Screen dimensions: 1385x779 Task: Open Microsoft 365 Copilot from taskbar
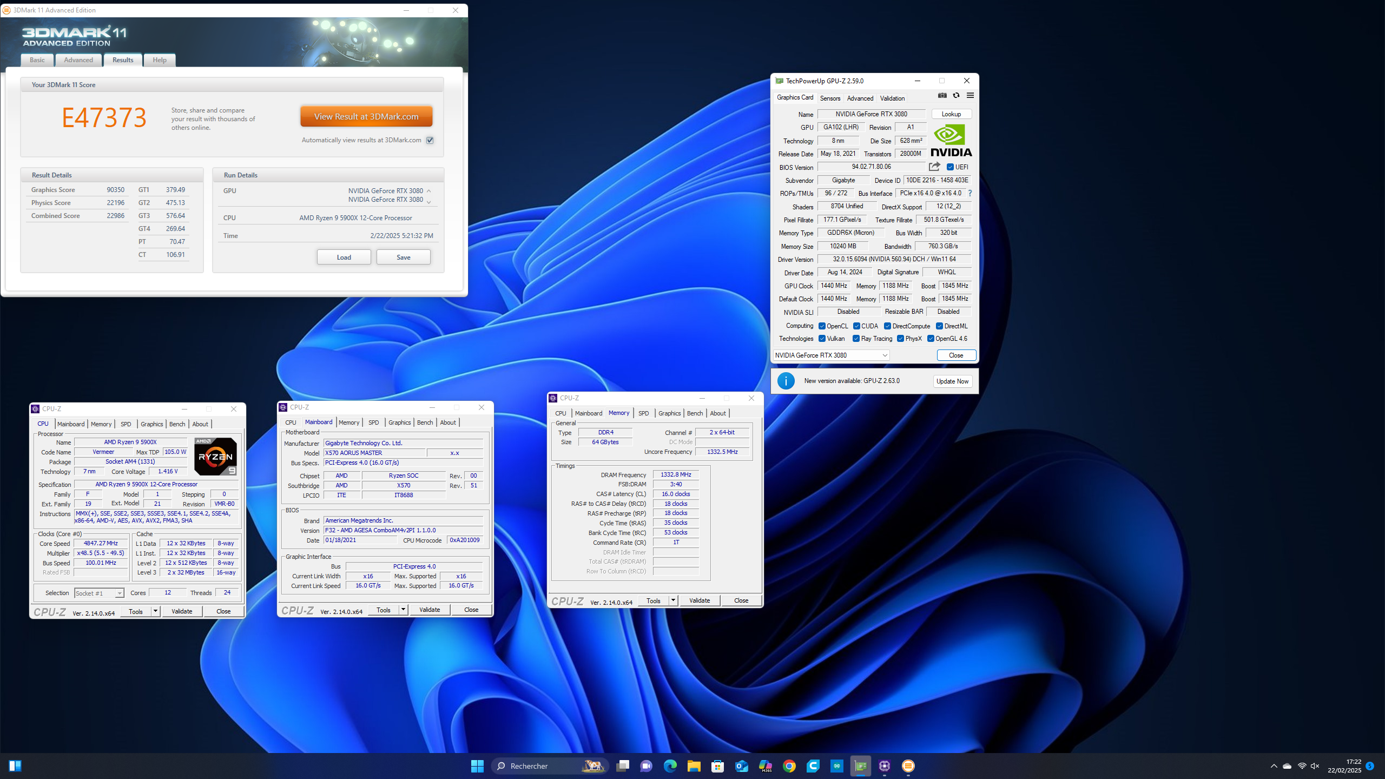(x=765, y=766)
